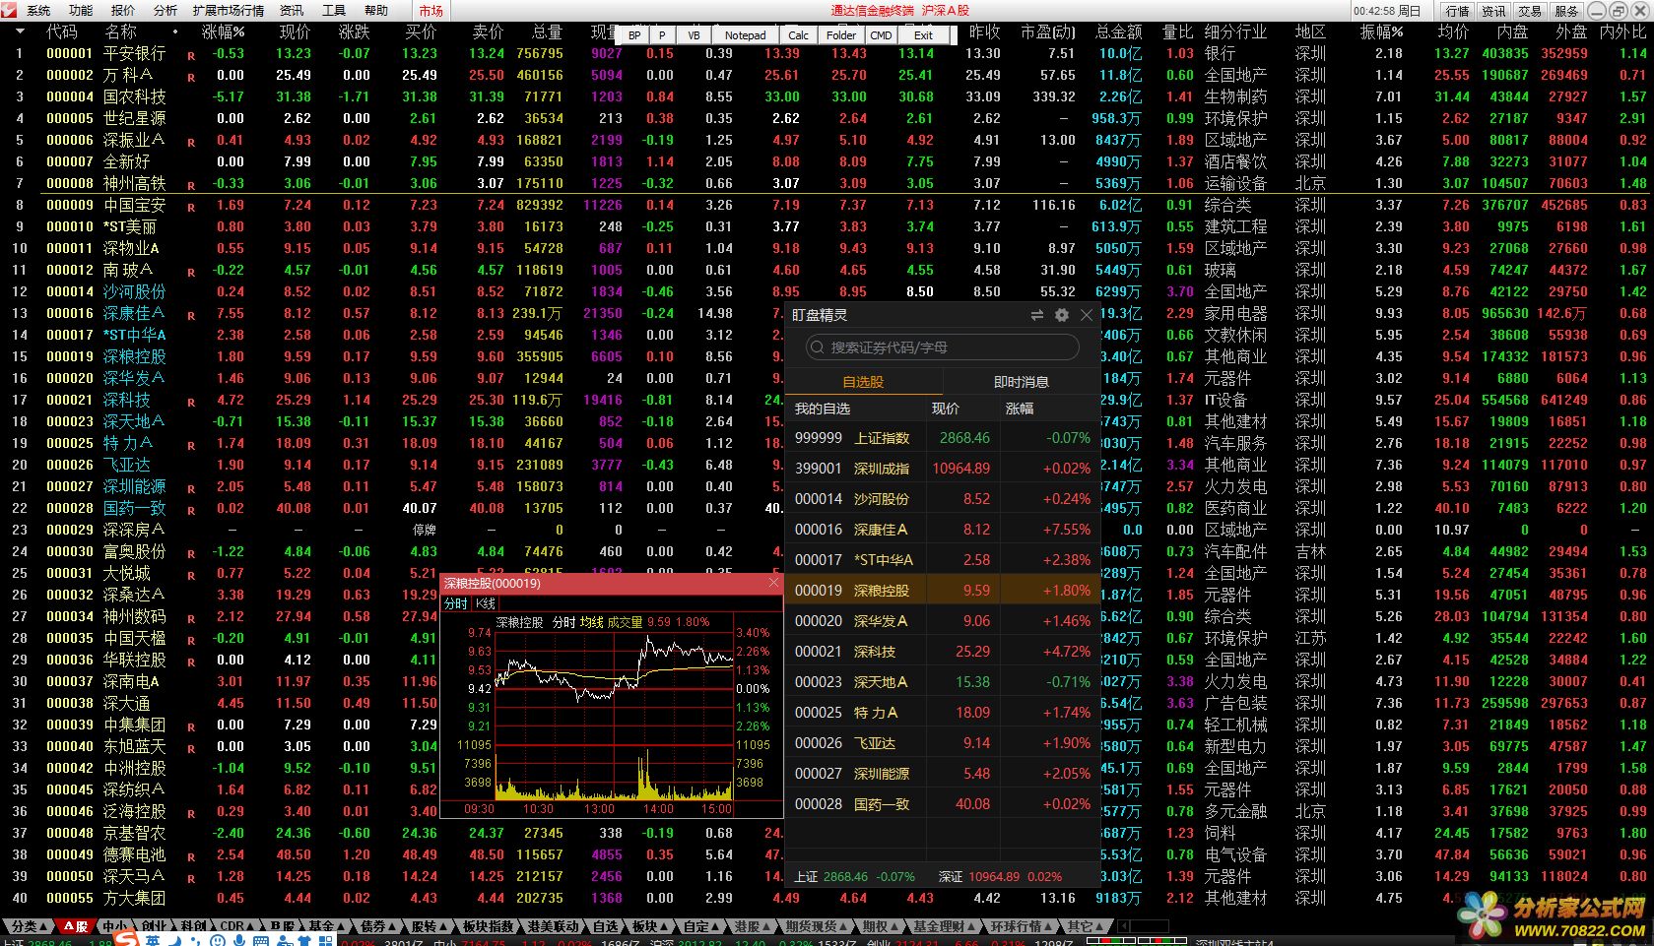The image size is (1654, 946).
Task: Open settings gear in 盯盘精灵 panel
Action: (x=1061, y=315)
